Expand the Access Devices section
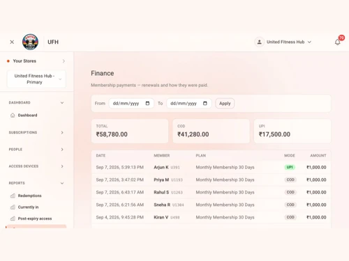The image size is (349, 261). click(36, 166)
